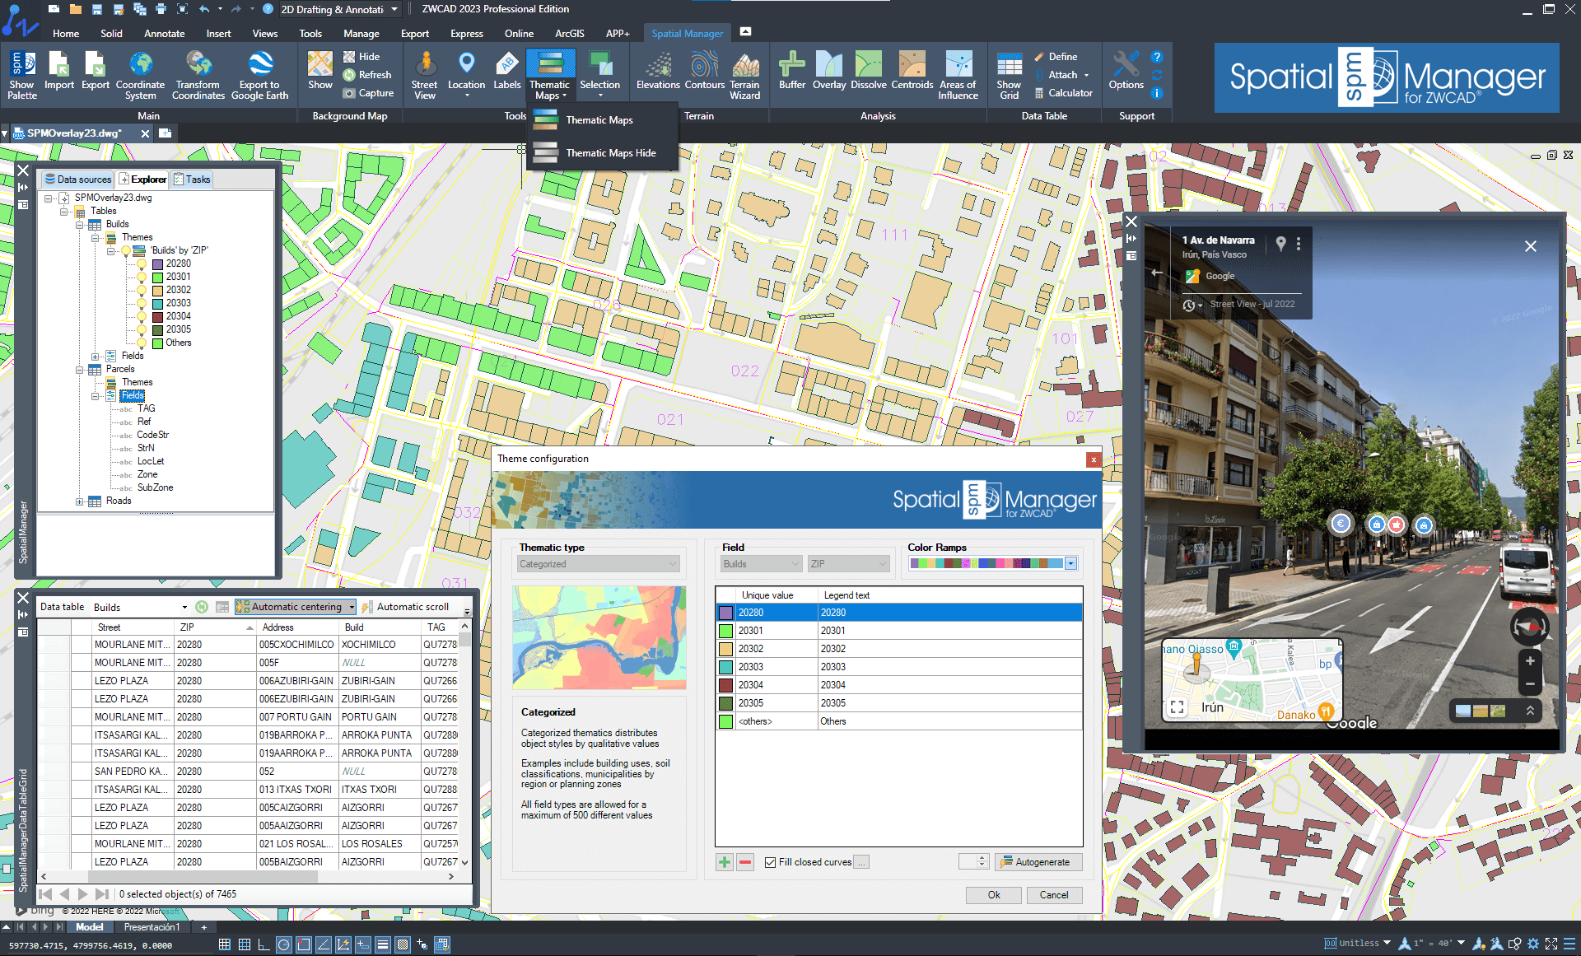Open Spatial Manager Options
This screenshot has height=956, width=1581.
[x=1126, y=71]
